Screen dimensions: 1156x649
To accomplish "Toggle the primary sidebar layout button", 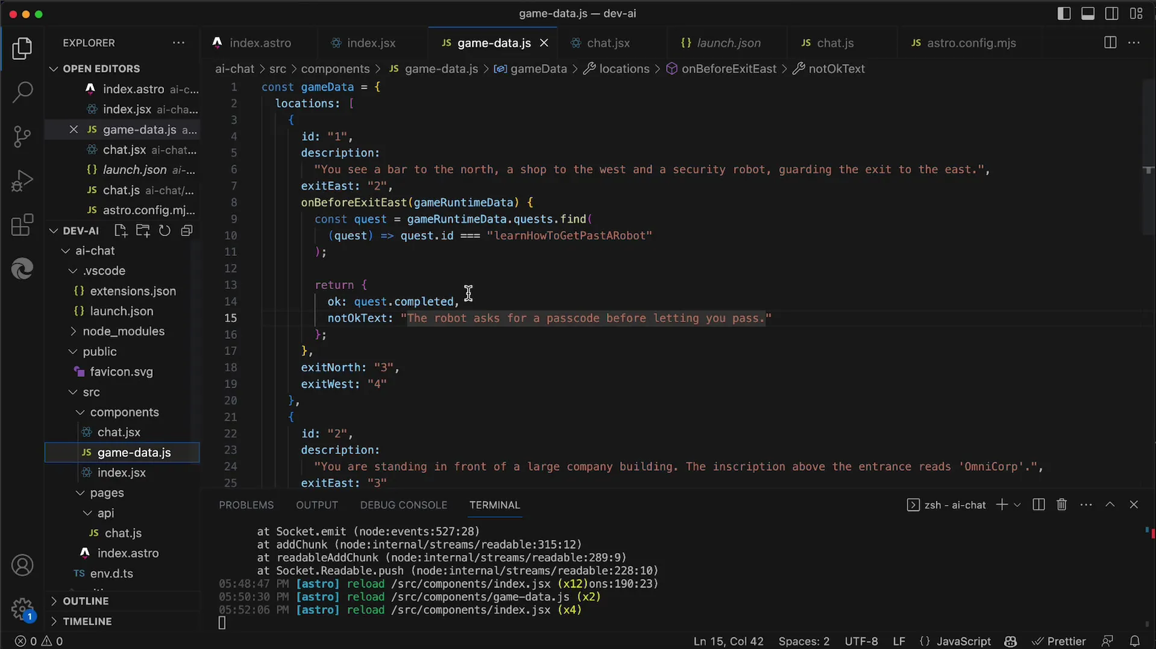I will click(x=1064, y=13).
